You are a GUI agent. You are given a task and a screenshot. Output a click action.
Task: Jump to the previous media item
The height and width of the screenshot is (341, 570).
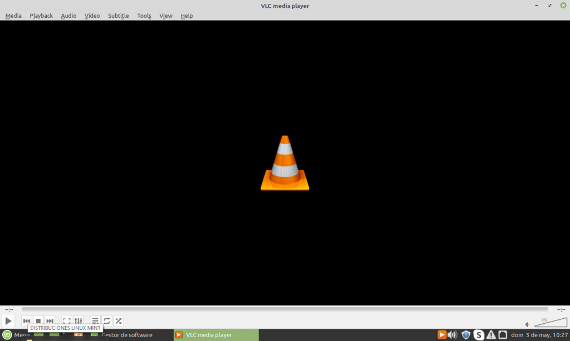point(27,321)
